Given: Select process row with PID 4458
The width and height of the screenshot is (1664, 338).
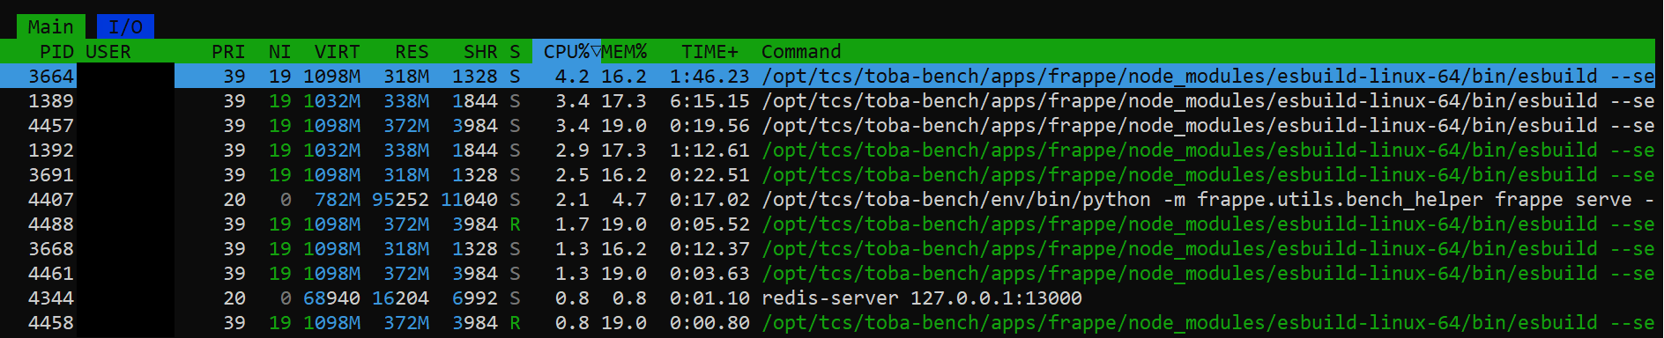Looking at the screenshot, I should pos(832,322).
